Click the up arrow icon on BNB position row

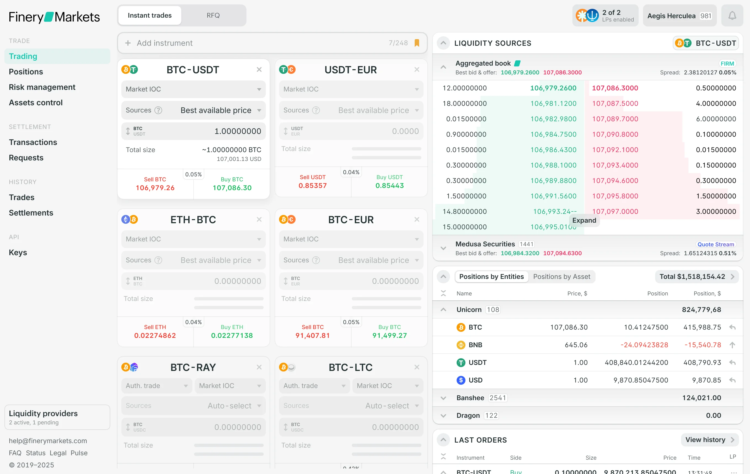coord(732,345)
